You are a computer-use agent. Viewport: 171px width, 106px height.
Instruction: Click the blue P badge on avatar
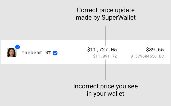coord(17,47)
